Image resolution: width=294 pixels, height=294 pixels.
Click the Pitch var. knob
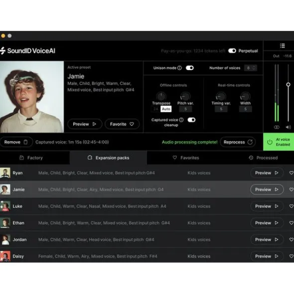[x=185, y=97]
